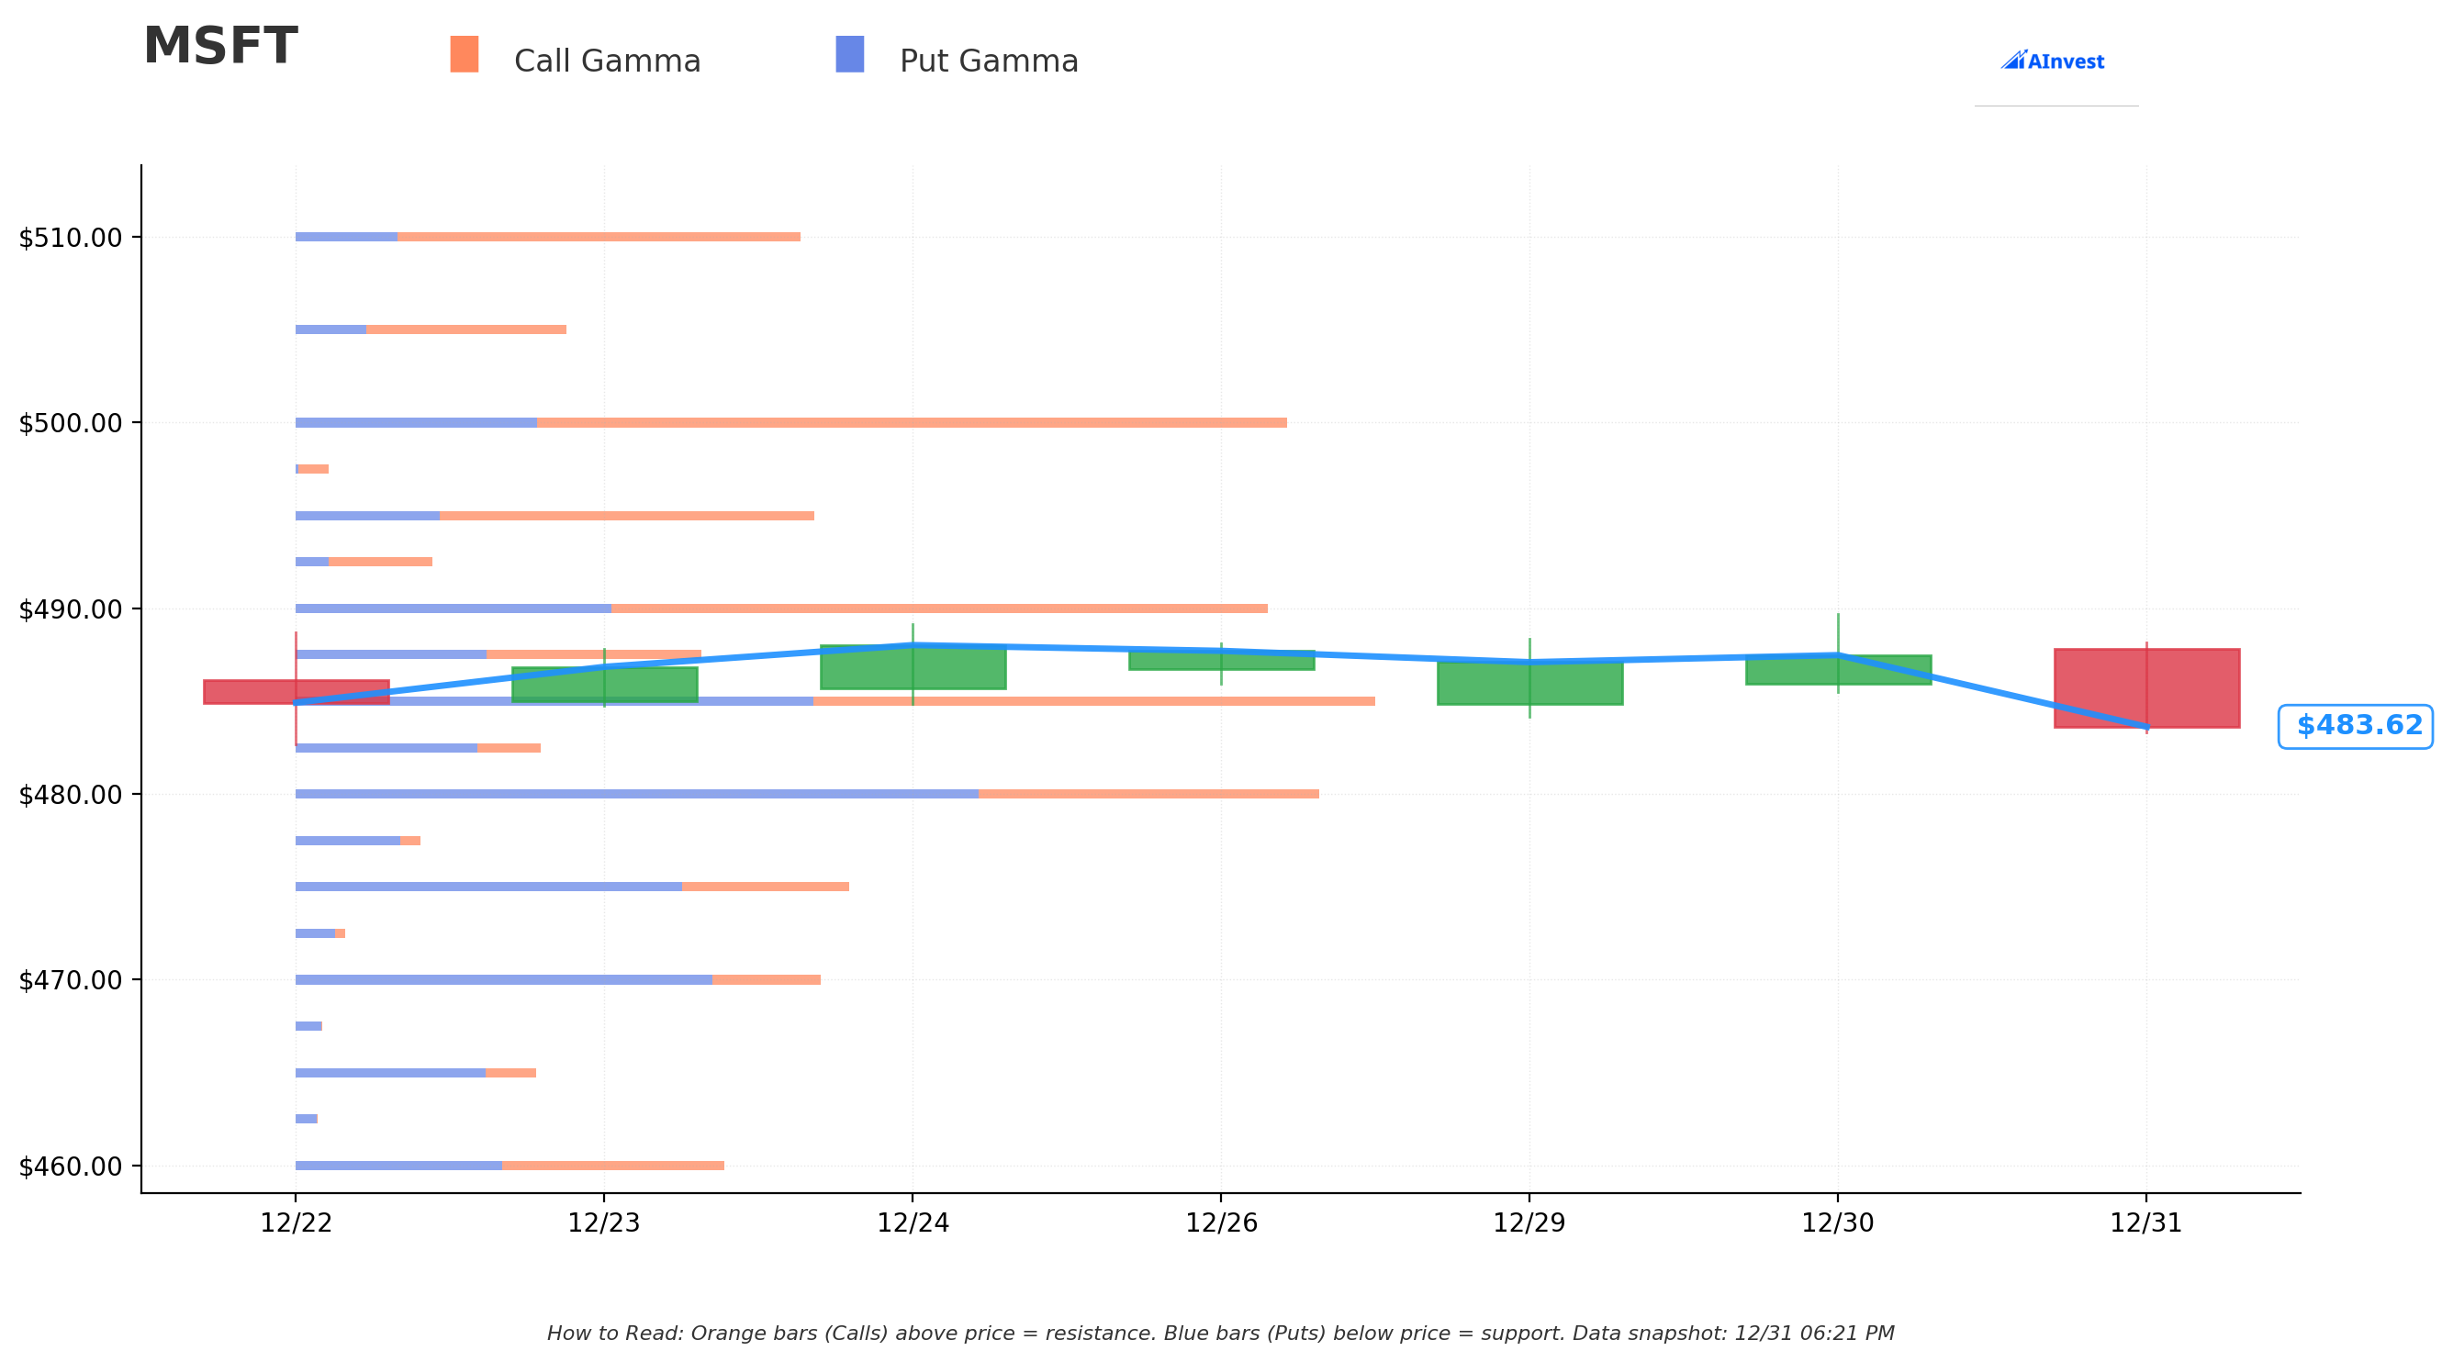This screenshot has width=2442, height=1362.
Task: Click the How to Read footnote text
Action: tap(1221, 1334)
